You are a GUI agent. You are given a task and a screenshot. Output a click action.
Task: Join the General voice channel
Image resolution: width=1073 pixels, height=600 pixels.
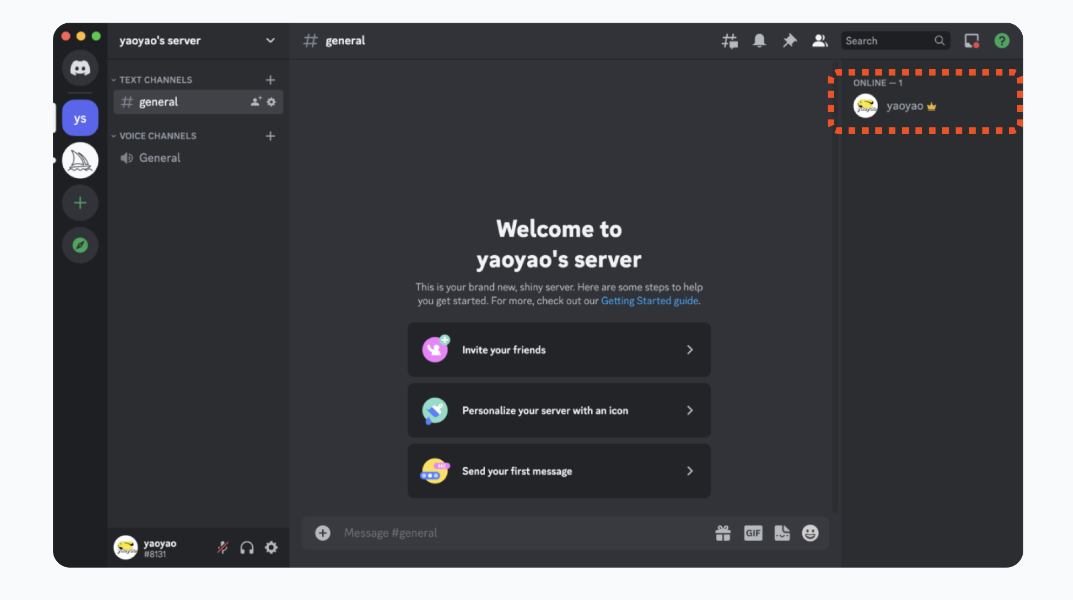(x=198, y=158)
